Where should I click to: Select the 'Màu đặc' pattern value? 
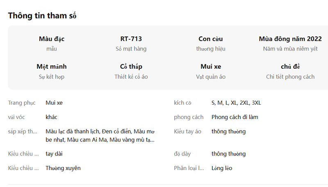[x=52, y=39]
